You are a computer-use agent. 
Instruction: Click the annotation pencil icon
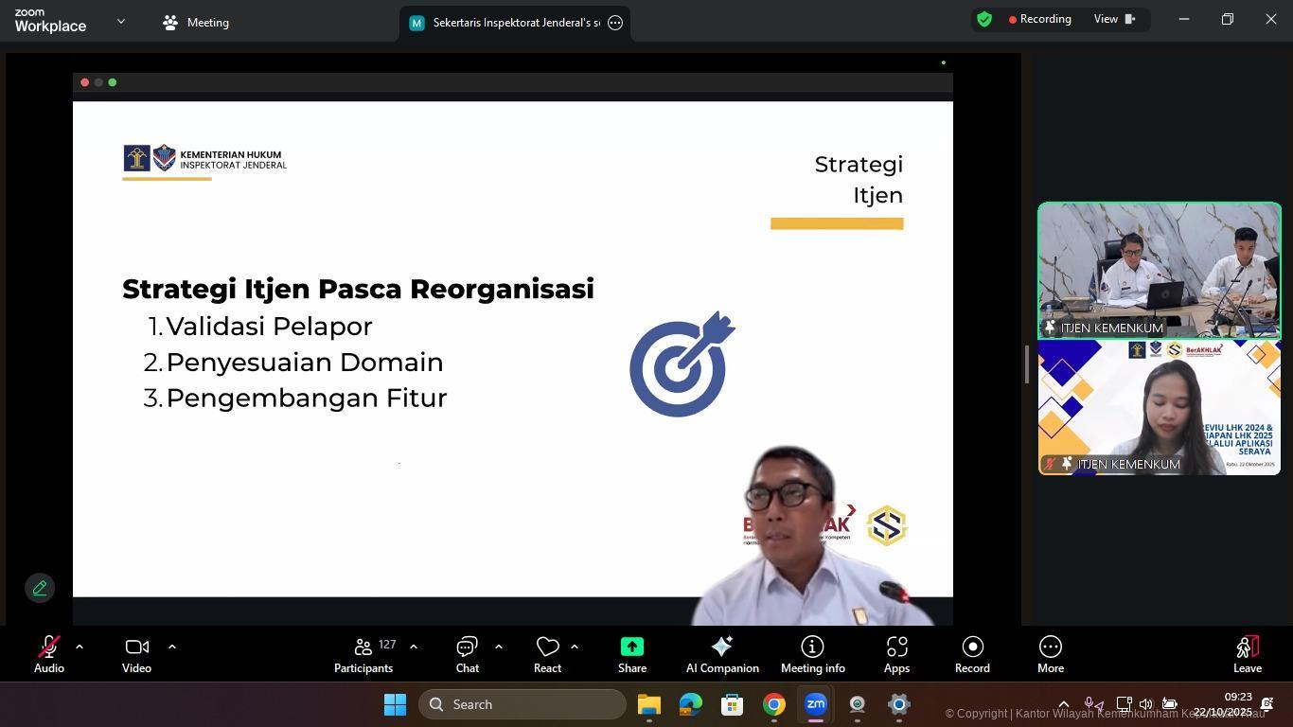click(40, 588)
